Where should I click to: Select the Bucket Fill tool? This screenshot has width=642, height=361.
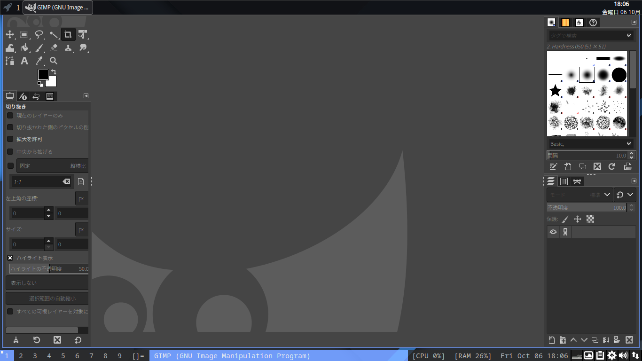click(24, 47)
